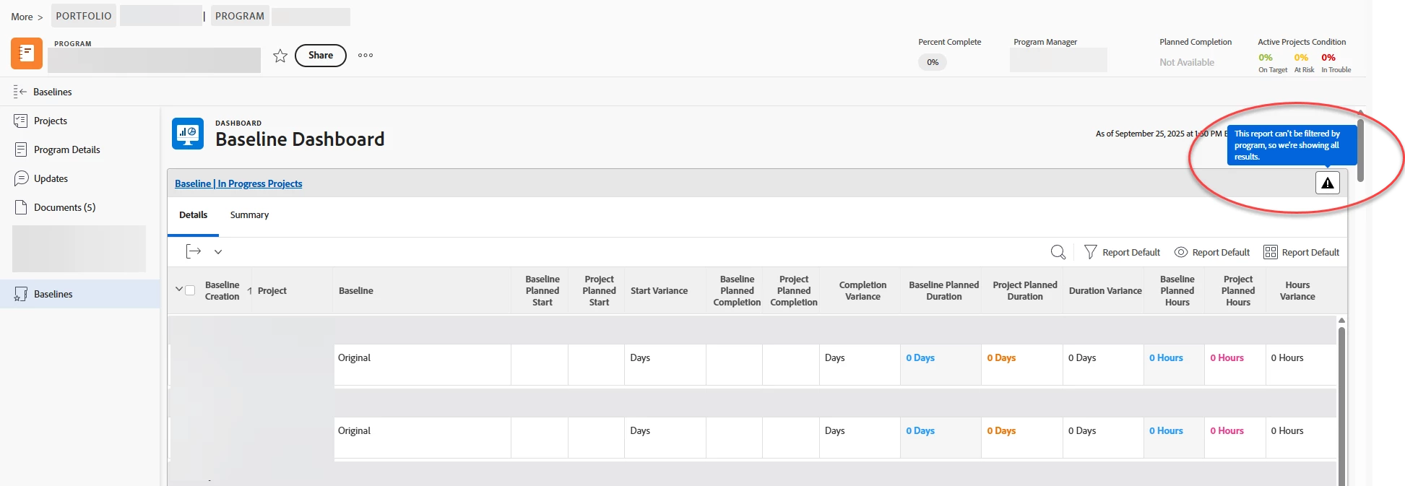Click the warning triangle icon on the report

[x=1328, y=183]
